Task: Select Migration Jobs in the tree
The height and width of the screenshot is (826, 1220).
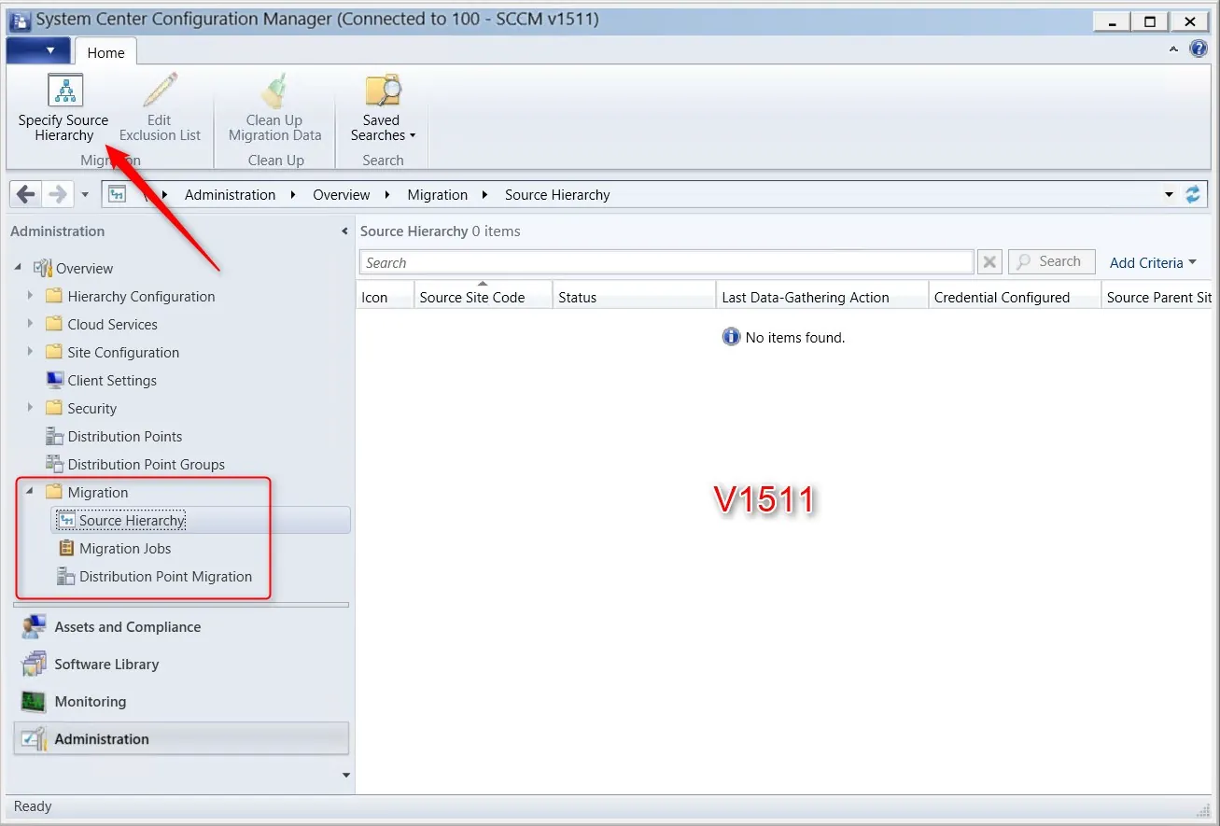Action: (x=125, y=548)
